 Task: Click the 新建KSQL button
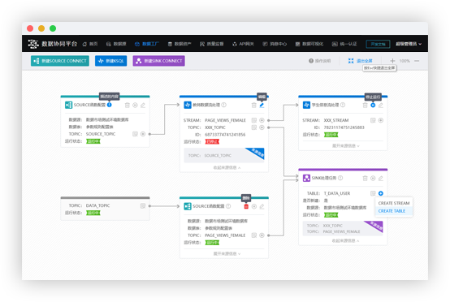pyautogui.click(x=110, y=61)
